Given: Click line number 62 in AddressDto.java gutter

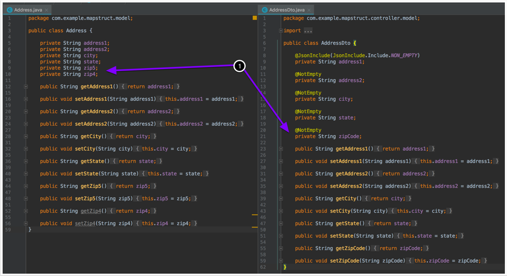Looking at the screenshot, I should (263, 267).
